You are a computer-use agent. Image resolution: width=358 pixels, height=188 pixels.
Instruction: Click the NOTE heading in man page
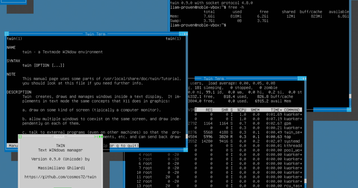point(11,74)
